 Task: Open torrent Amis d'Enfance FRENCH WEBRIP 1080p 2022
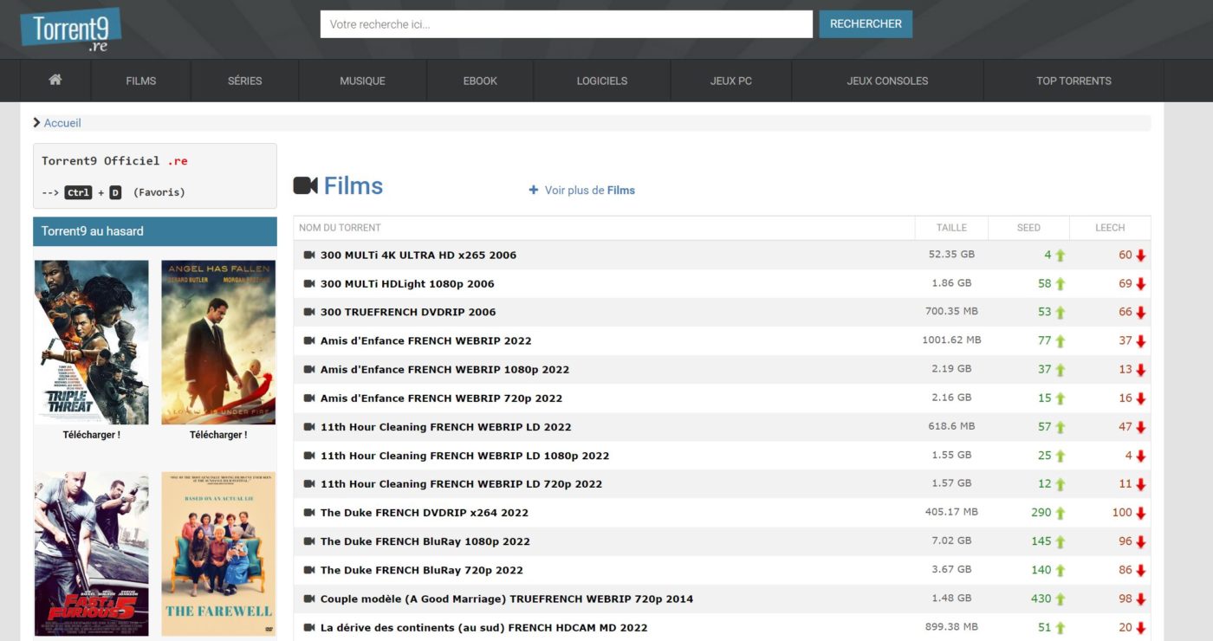tap(444, 370)
